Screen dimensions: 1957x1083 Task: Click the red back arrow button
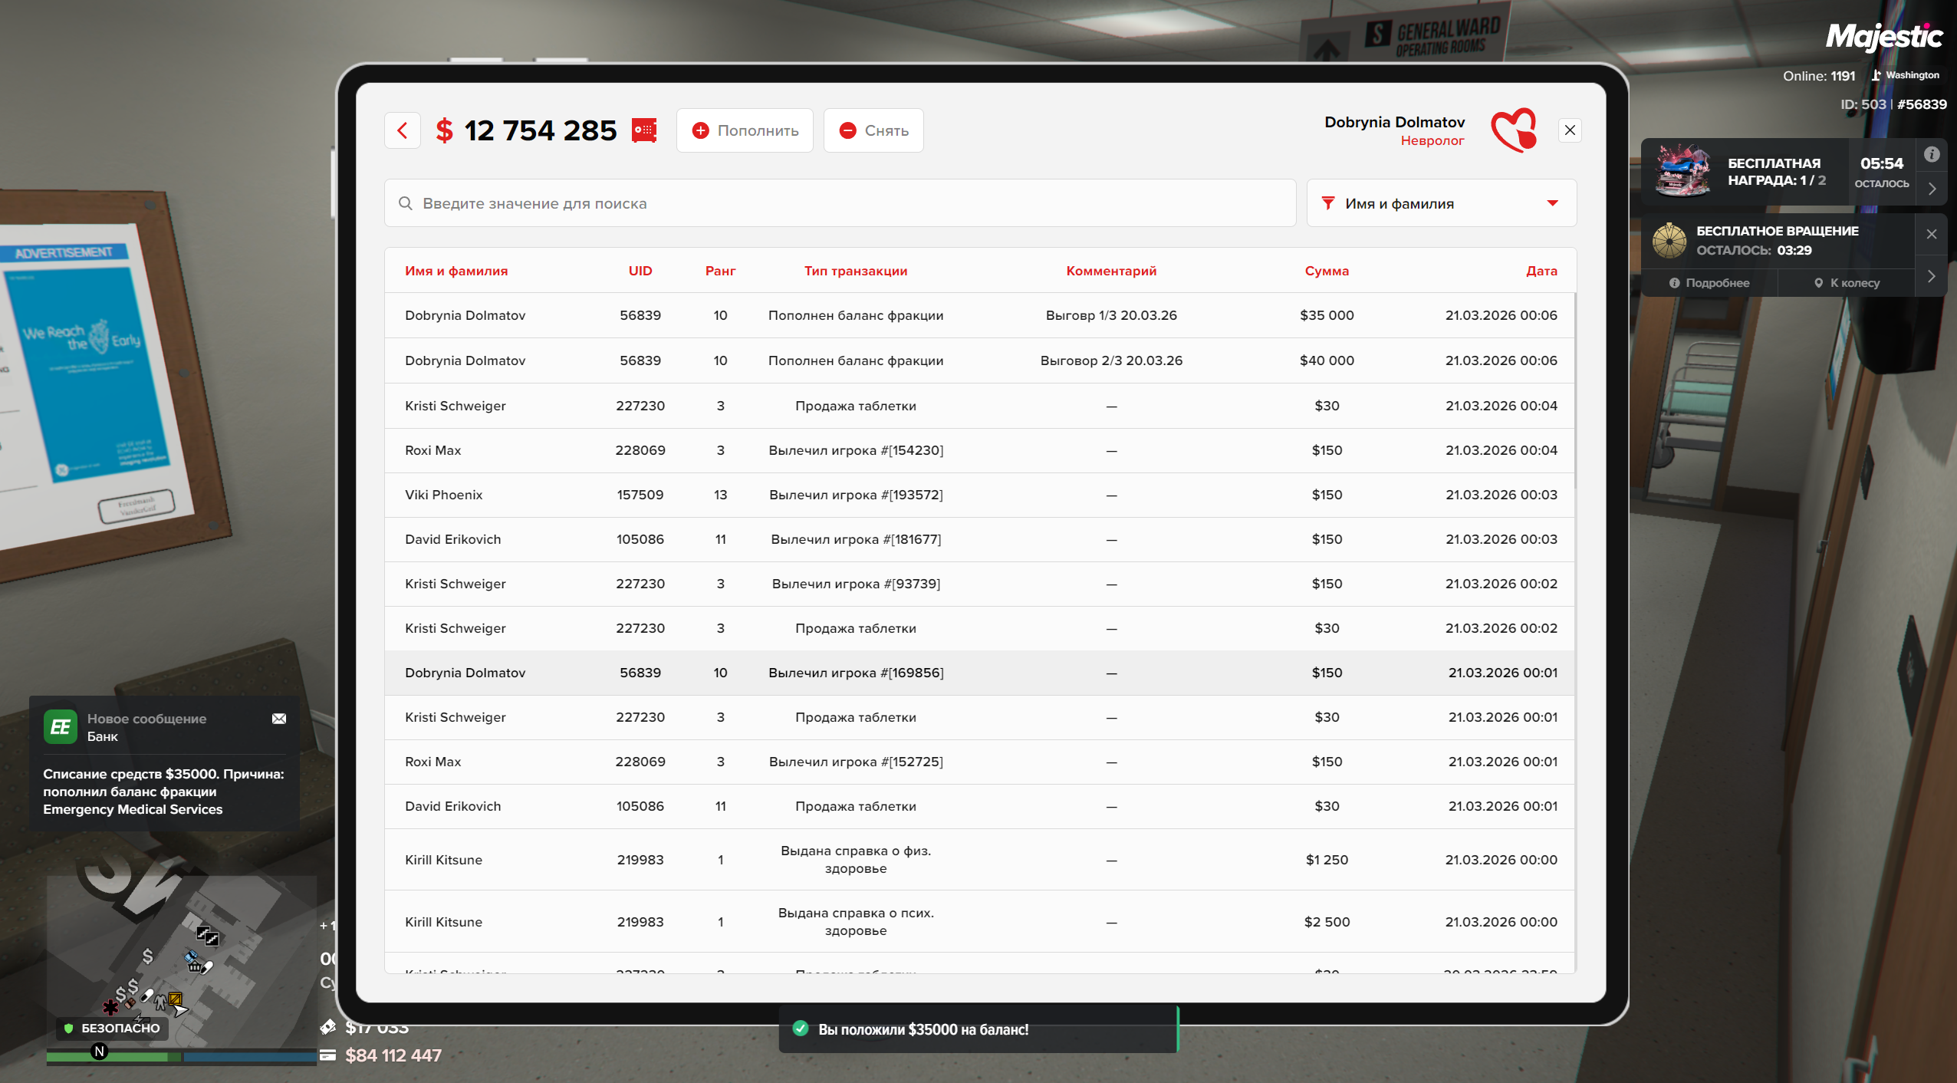click(x=403, y=130)
